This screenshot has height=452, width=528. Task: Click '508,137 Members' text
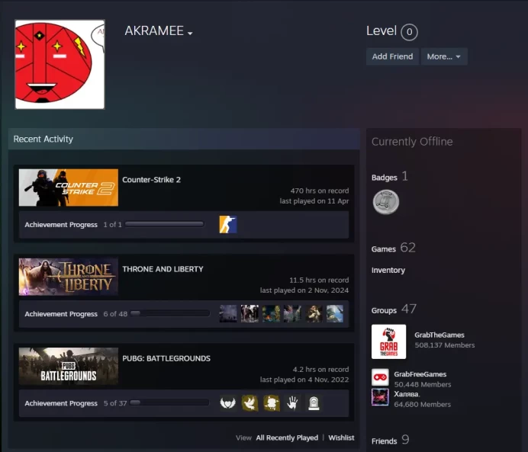[445, 345]
